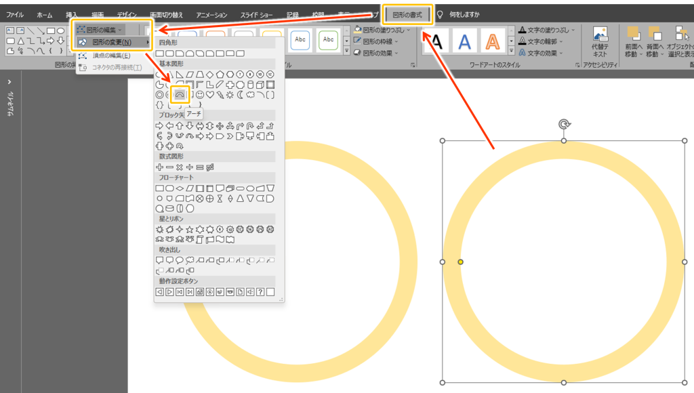
Task: Select the Arch shape in basic shapes
Action: point(180,96)
